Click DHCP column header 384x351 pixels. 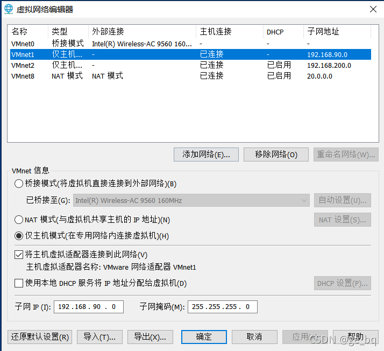click(x=283, y=32)
